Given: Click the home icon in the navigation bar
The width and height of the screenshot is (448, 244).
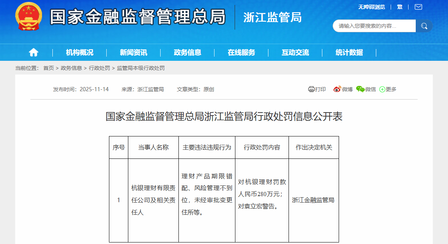Looking at the screenshot, I should tap(33, 52).
